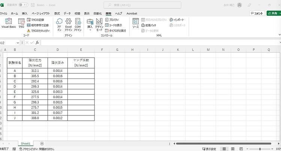Select column E header

pos(81,50)
